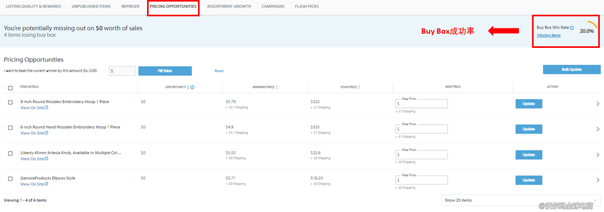Check the Liberty 45mm Artesia Knob row
The width and height of the screenshot is (604, 212).
tap(11, 153)
